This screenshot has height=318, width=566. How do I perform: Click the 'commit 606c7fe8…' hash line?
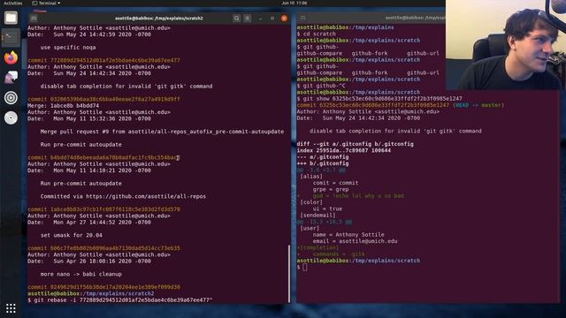pos(104,248)
